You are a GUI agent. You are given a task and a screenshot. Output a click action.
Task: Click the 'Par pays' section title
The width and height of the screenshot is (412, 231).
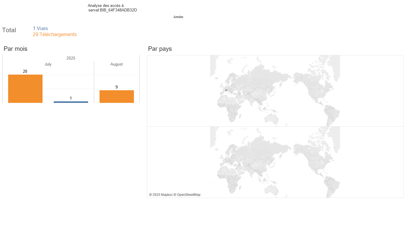click(160, 49)
